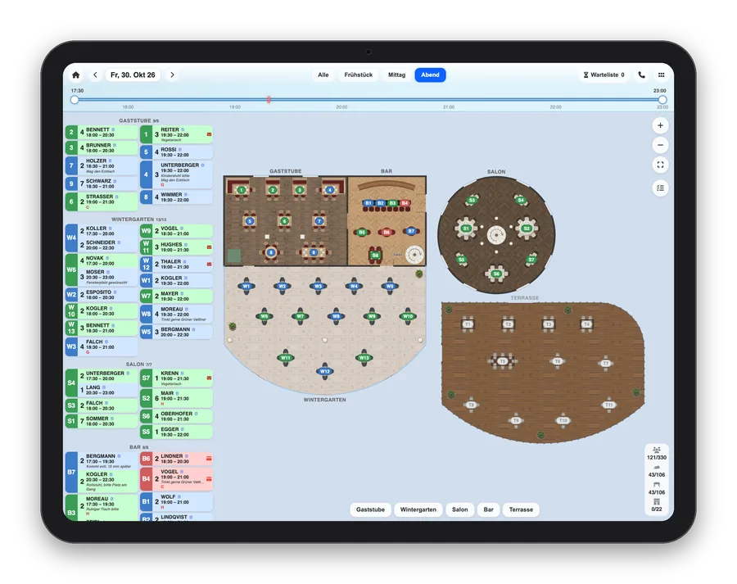Zoom out of the floor plan

(x=660, y=145)
